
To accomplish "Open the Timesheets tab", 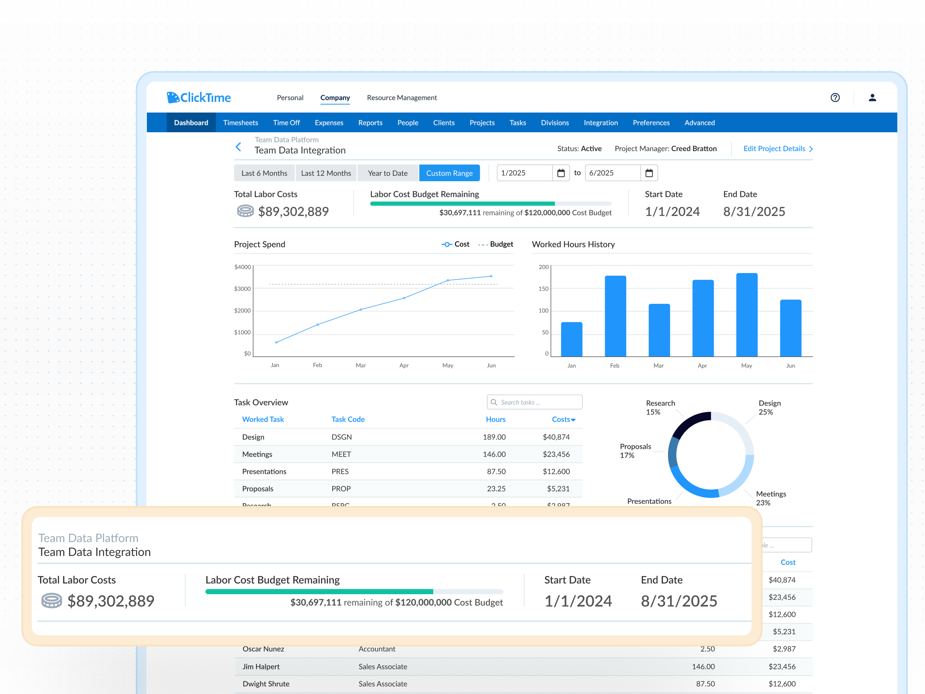I will click(x=240, y=123).
